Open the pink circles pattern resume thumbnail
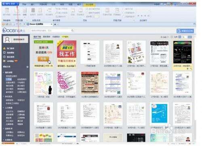202x146 pixels. (x=67, y=83)
